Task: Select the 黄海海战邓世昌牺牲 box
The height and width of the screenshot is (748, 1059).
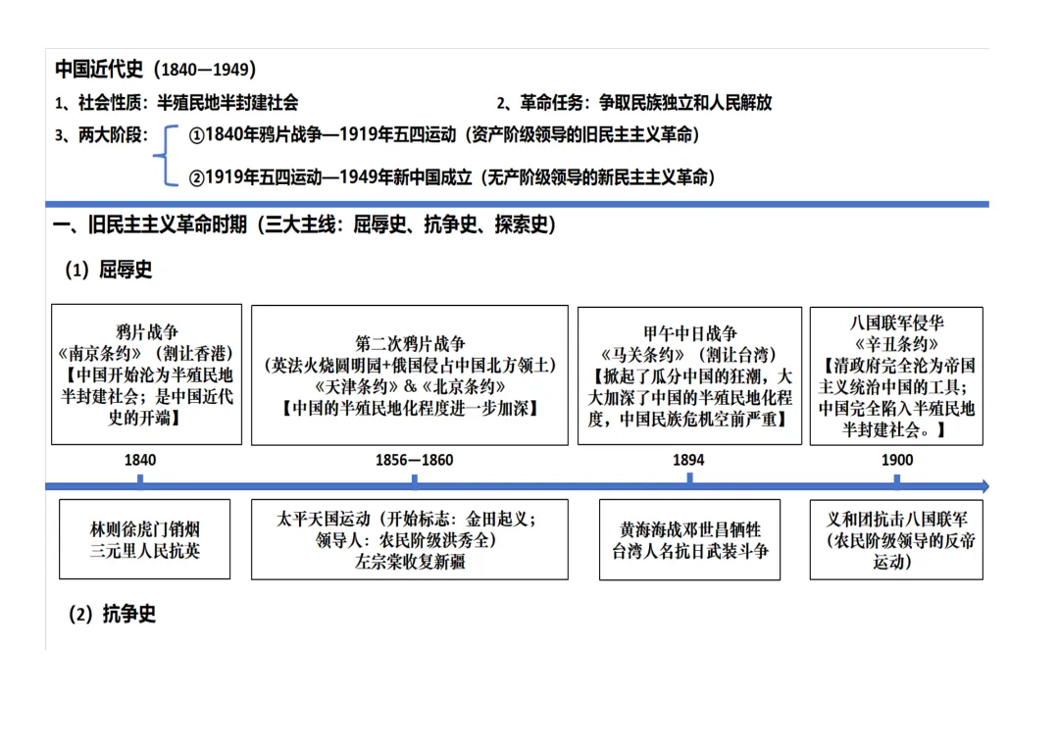Action: tap(689, 540)
